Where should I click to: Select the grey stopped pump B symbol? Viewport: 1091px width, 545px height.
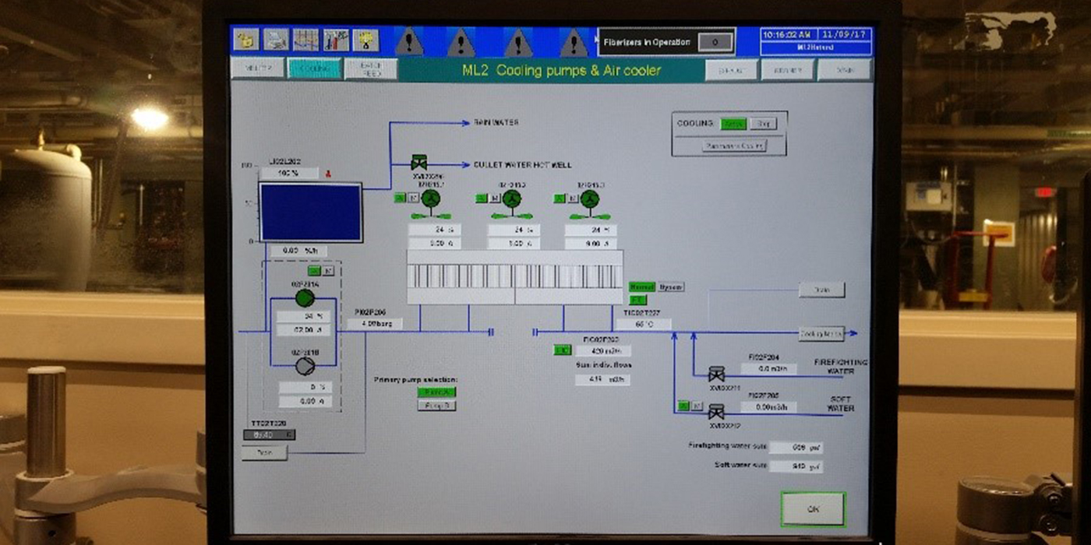[305, 366]
